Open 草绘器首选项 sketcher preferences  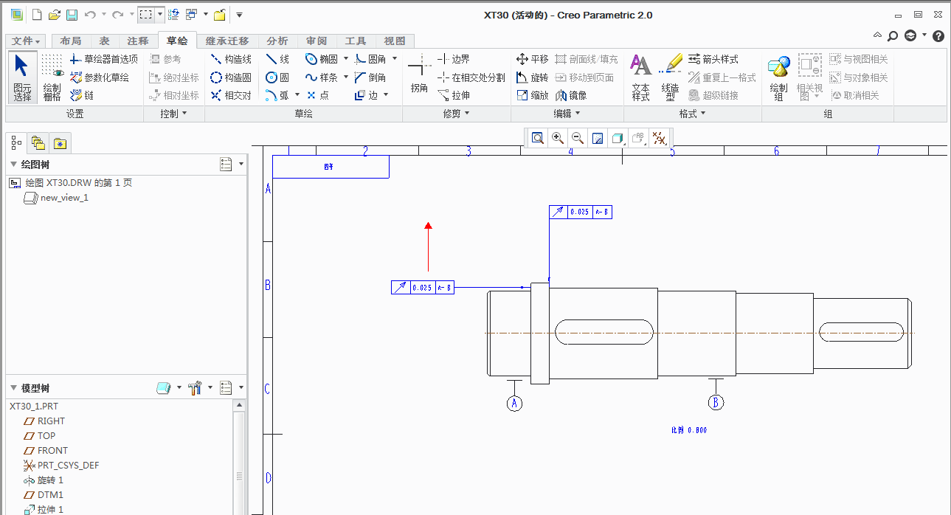point(103,59)
